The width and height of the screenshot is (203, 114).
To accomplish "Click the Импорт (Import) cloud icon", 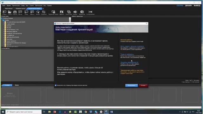I will point(38,12).
